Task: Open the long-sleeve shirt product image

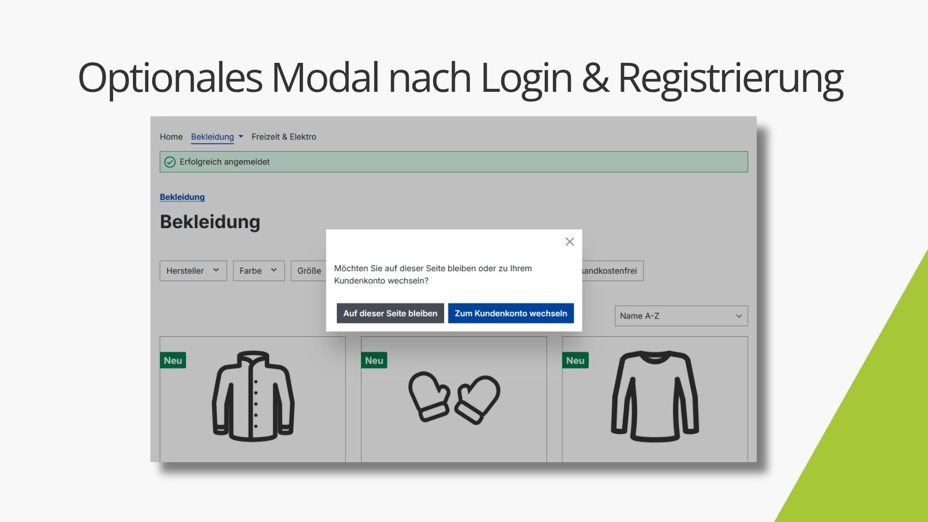Action: (x=655, y=396)
